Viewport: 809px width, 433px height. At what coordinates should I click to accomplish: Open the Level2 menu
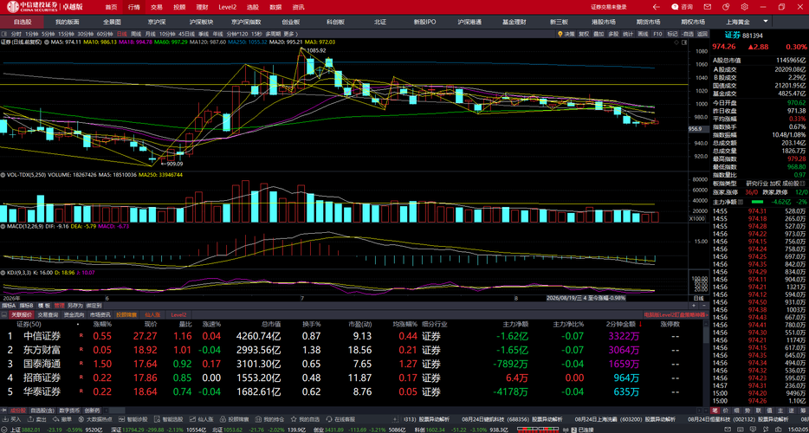tap(227, 7)
